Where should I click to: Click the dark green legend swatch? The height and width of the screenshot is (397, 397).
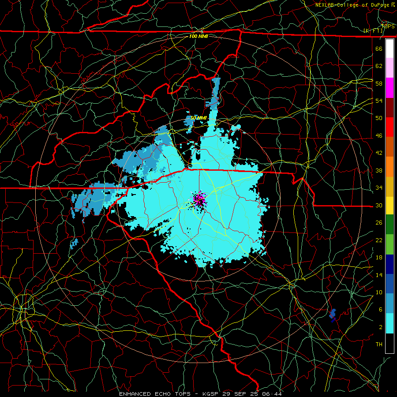(x=390, y=225)
